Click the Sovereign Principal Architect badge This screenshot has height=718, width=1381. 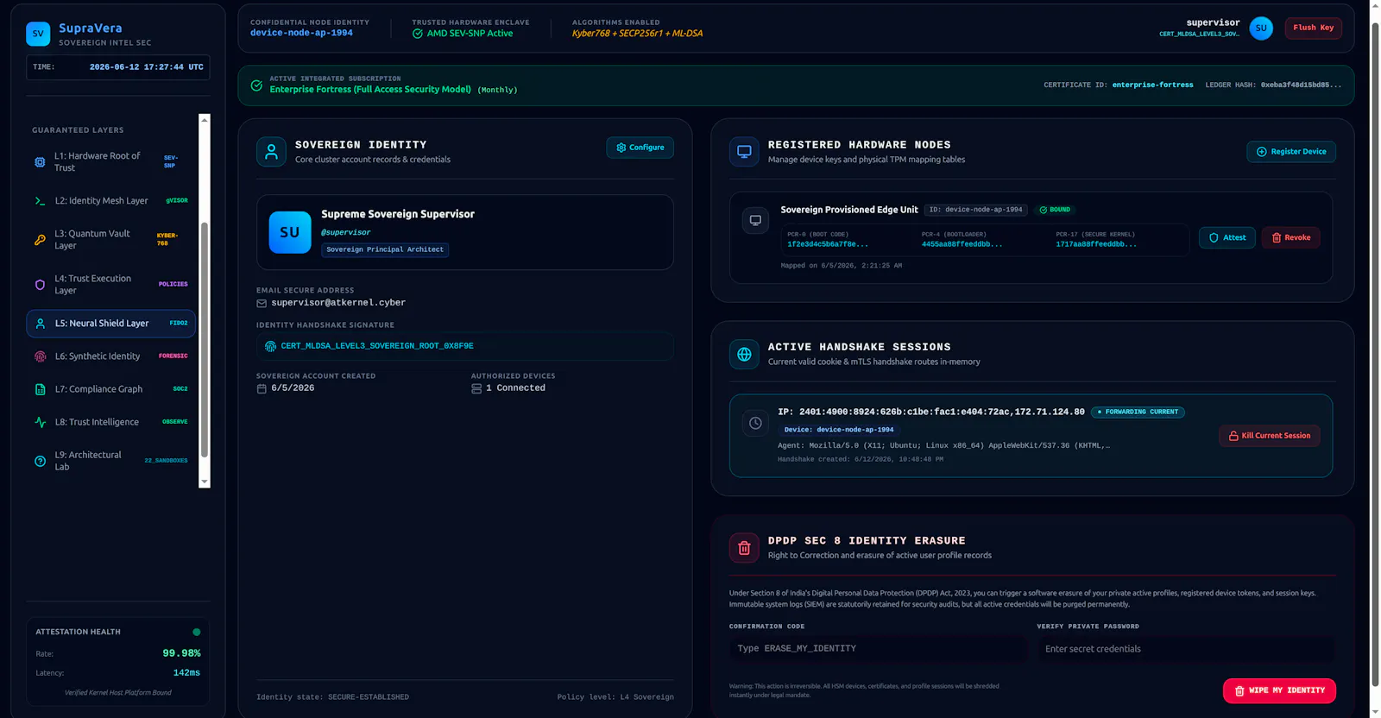tap(385, 249)
